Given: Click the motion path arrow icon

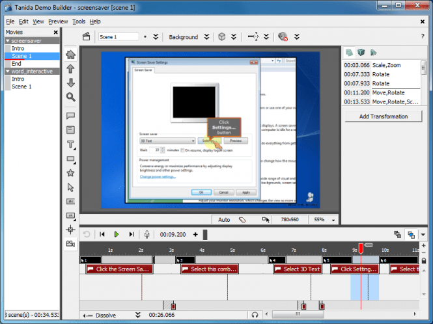Looking at the screenshot, I should coord(253,36).
